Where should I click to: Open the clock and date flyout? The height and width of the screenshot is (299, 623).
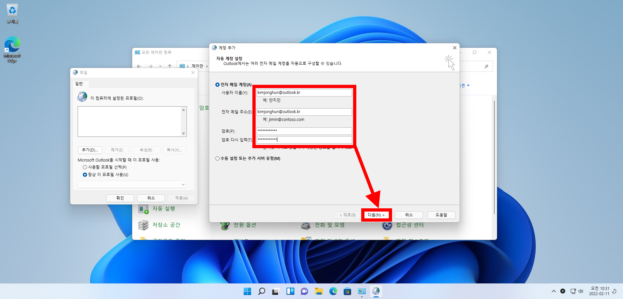[599, 291]
